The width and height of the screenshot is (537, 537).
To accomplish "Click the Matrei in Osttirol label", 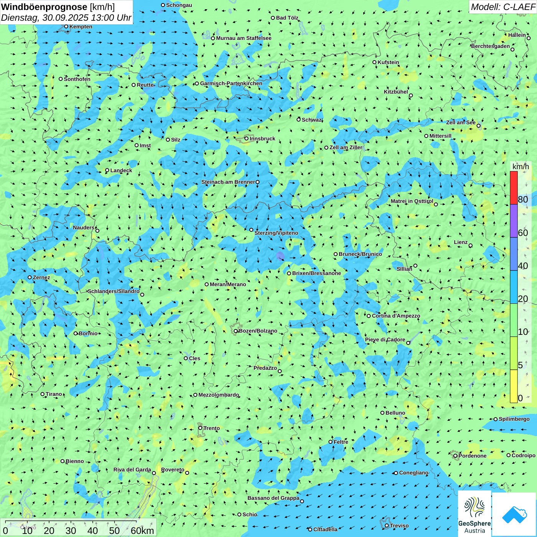I will coord(412,201).
